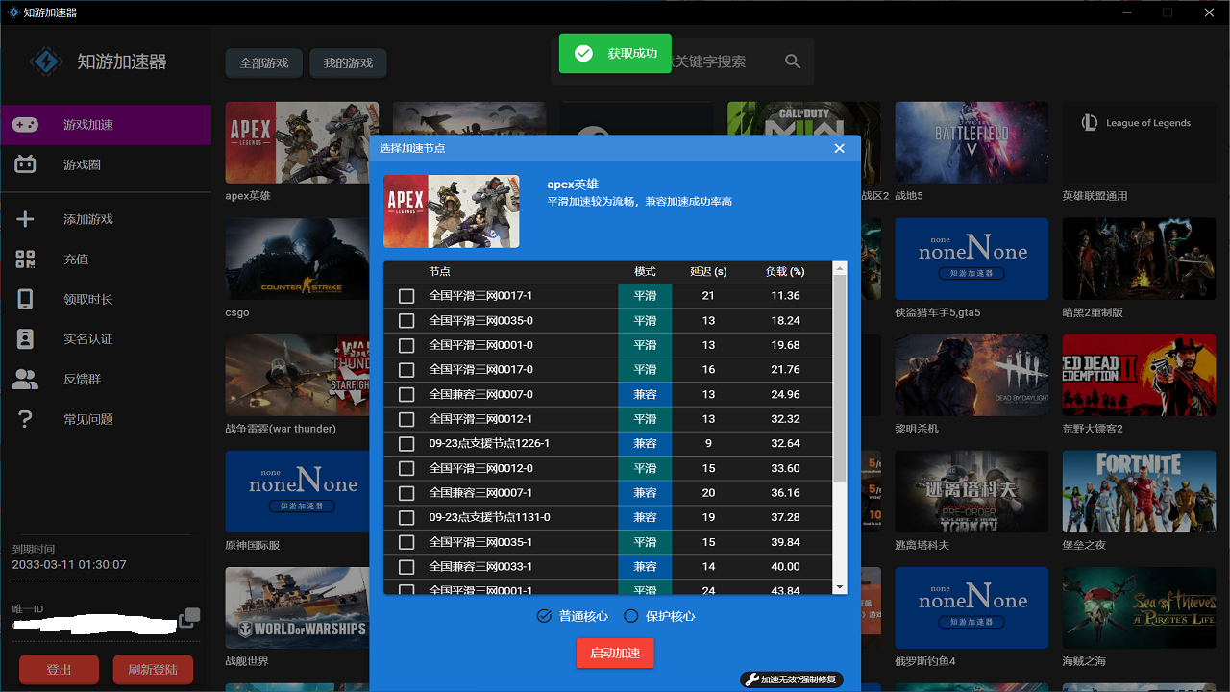Click the red 启动加速 button

(615, 654)
